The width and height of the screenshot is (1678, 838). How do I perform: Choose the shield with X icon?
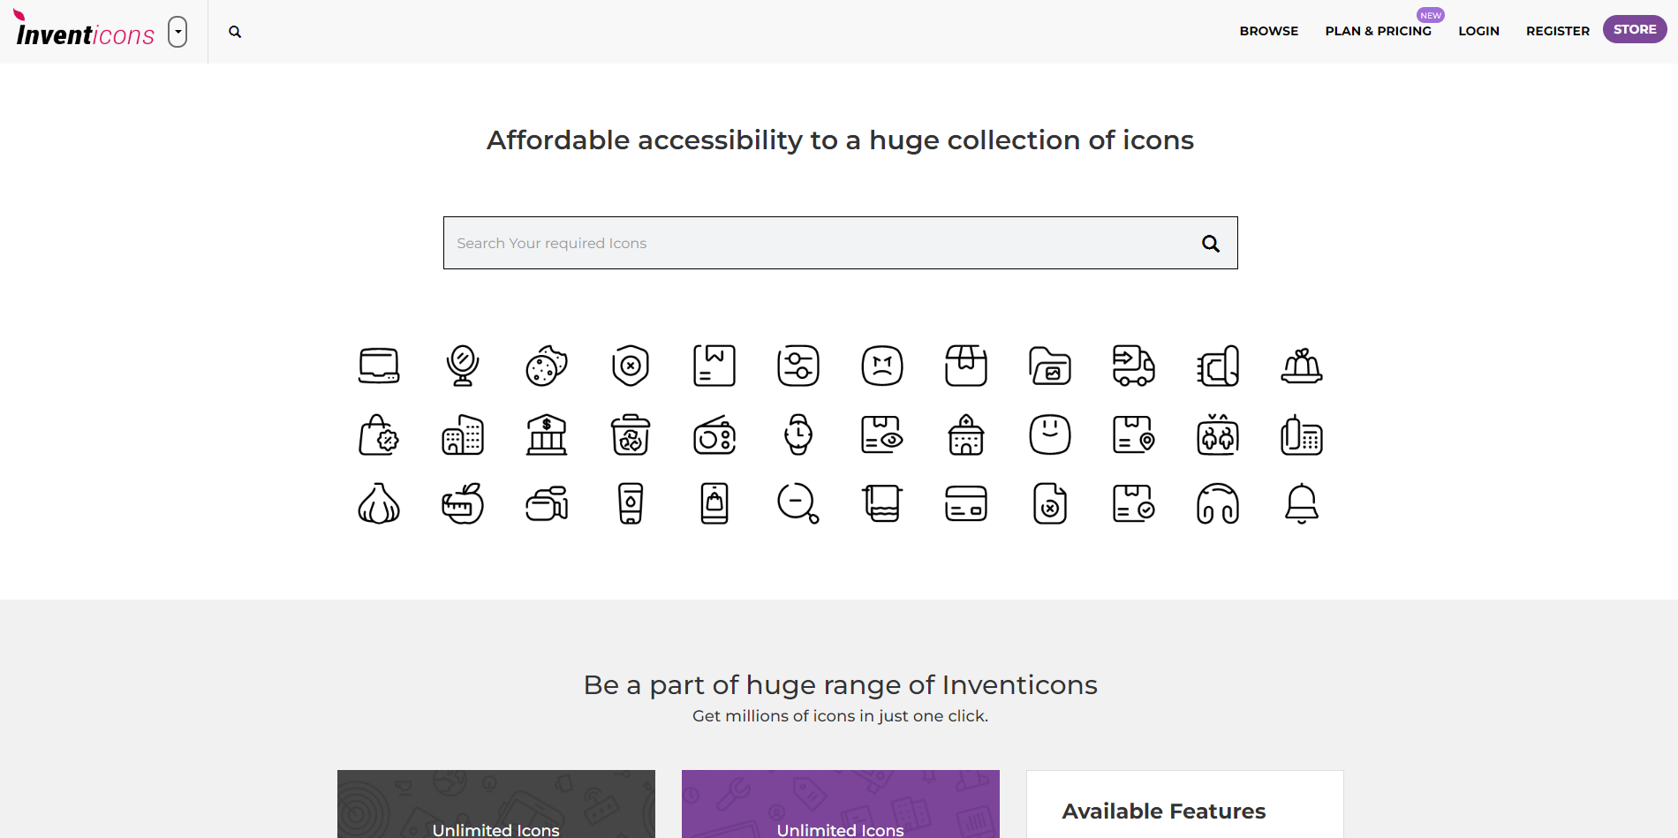click(631, 366)
